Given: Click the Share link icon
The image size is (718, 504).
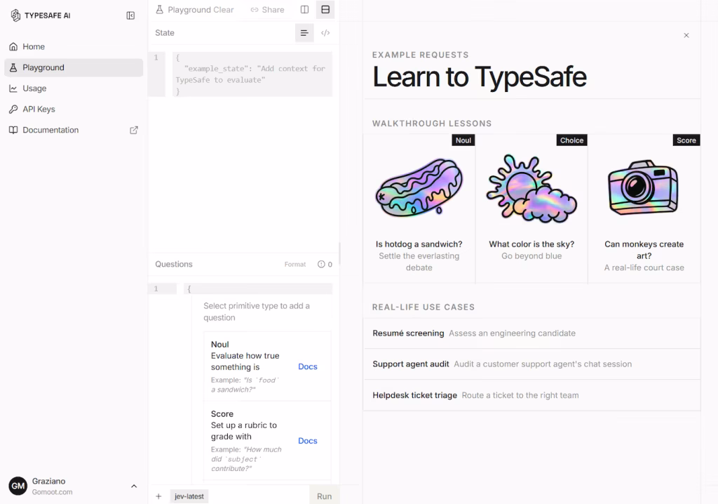Looking at the screenshot, I should coord(255,10).
